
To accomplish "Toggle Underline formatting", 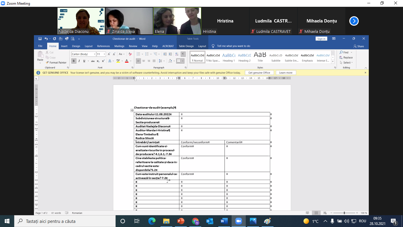I will tap(84, 61).
